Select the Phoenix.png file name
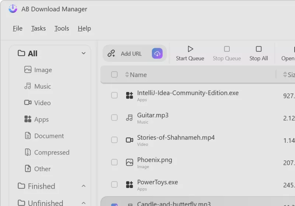 pos(155,160)
